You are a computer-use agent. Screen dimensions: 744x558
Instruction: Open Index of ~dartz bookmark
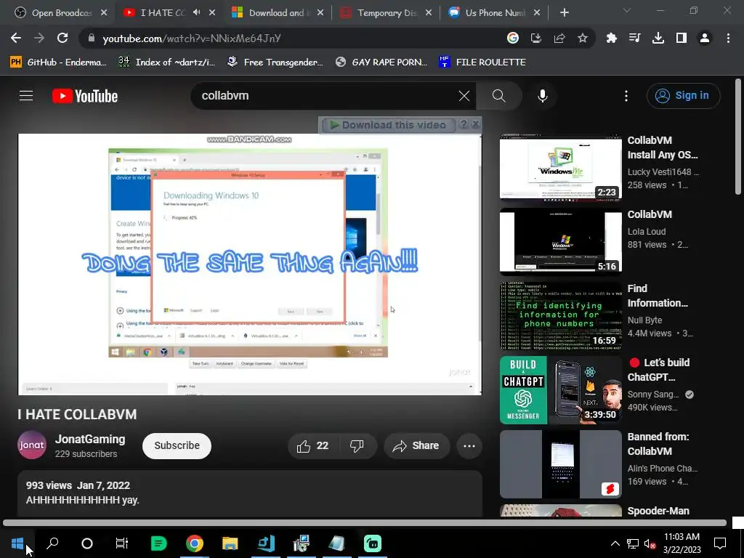[x=166, y=62]
